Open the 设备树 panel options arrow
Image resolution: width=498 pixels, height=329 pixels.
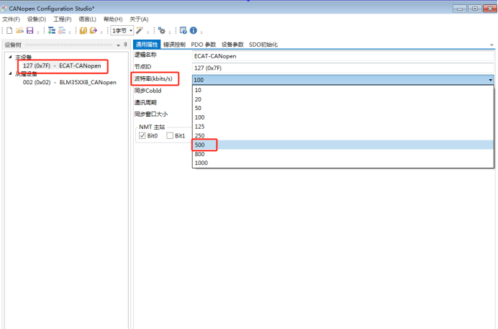click(x=118, y=45)
